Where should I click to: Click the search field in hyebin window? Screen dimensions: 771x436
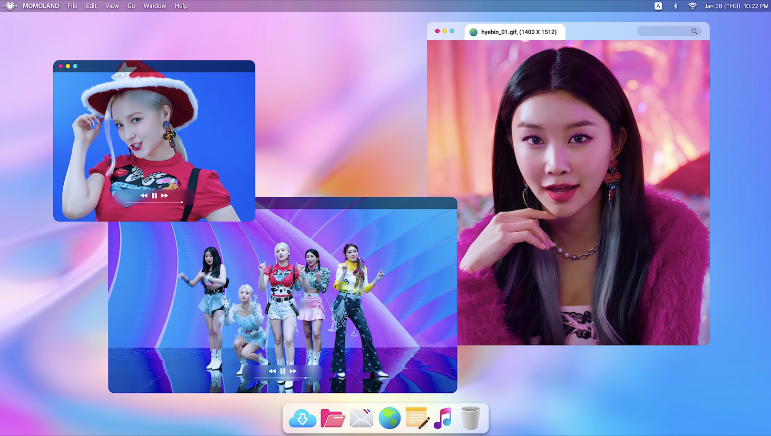click(x=669, y=32)
